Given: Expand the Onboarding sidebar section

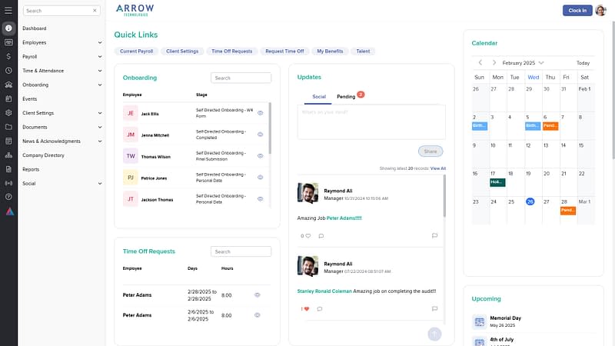Looking at the screenshot, I should coord(100,85).
